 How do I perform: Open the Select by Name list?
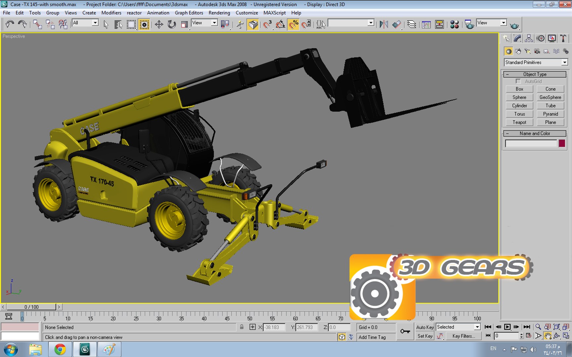tap(118, 24)
